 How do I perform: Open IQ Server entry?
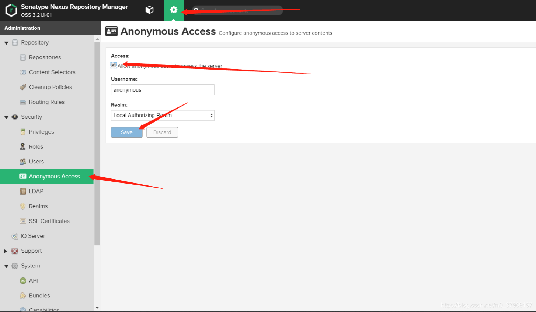(x=33, y=236)
